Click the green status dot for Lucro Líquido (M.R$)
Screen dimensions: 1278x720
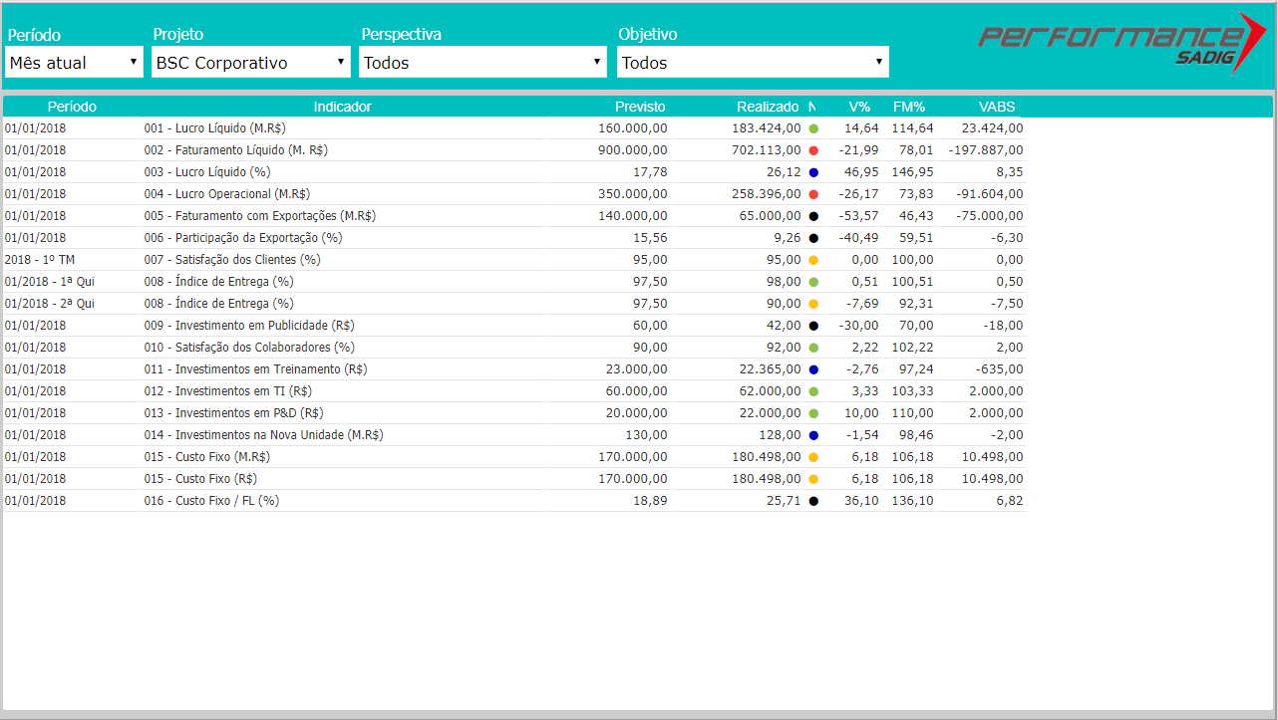click(813, 128)
